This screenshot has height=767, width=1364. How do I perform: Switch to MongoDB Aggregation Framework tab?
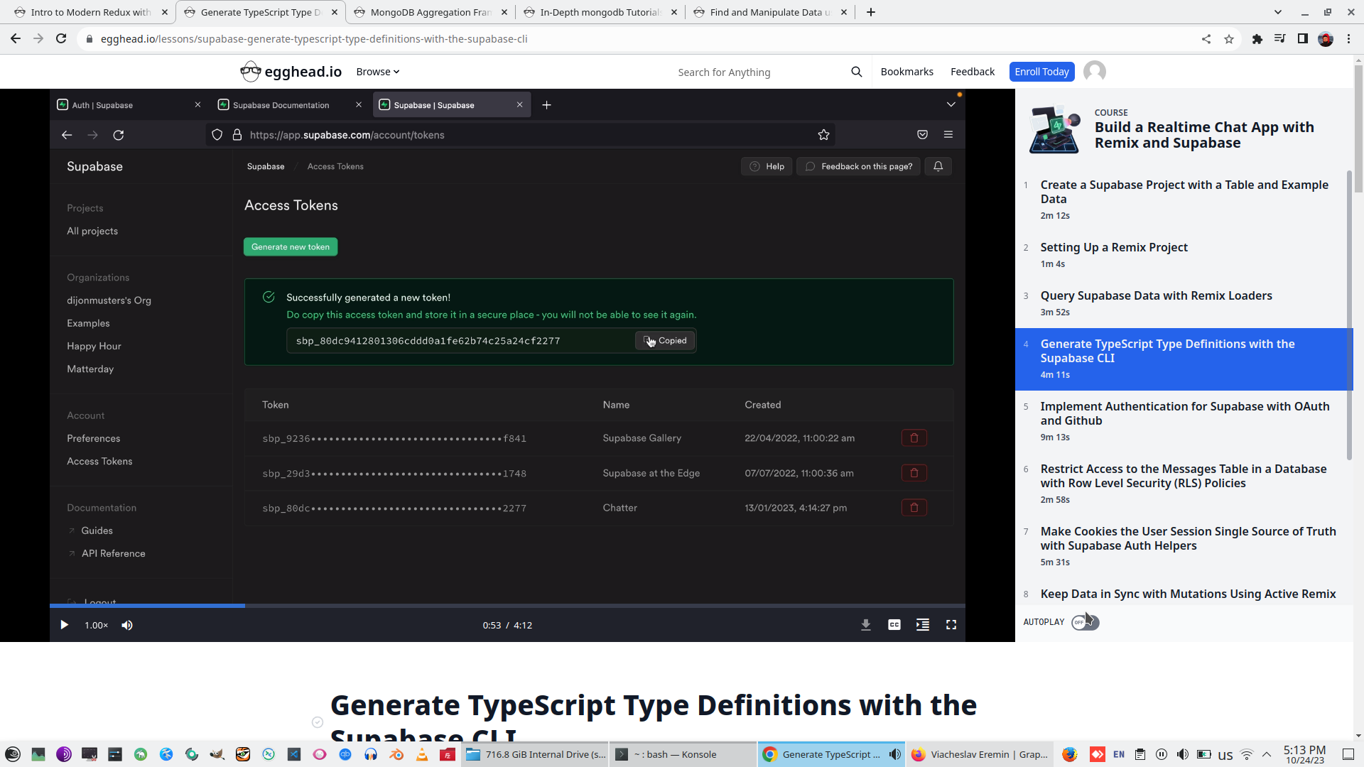coord(430,12)
